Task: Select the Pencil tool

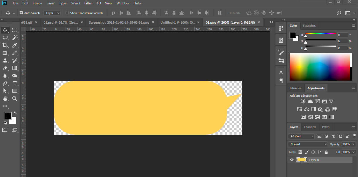Action: click(15, 53)
